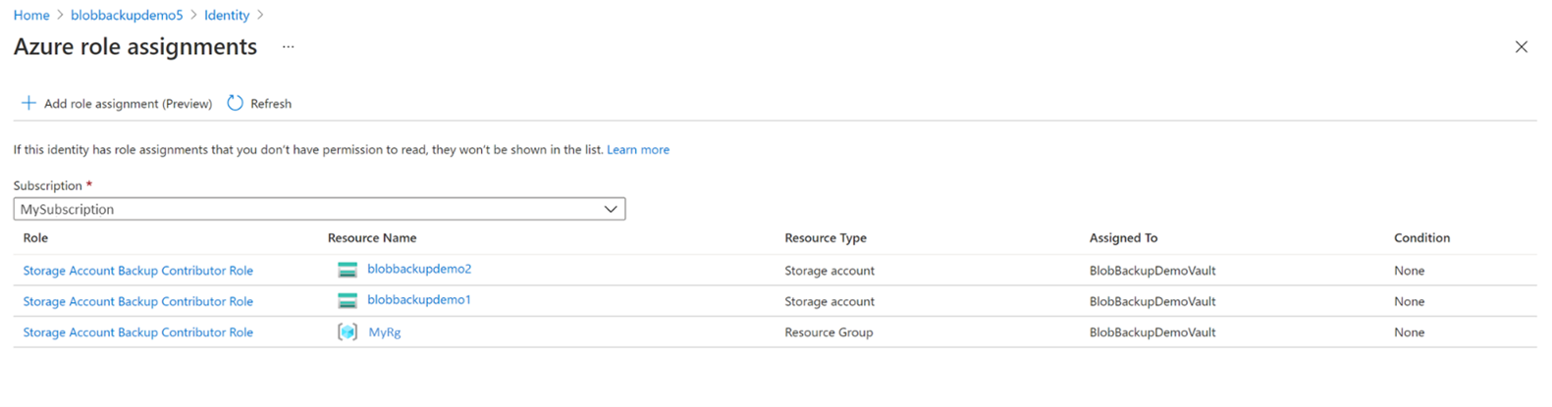Close the Azure role assignments pane
Image resolution: width=1552 pixels, height=407 pixels.
click(x=1521, y=47)
